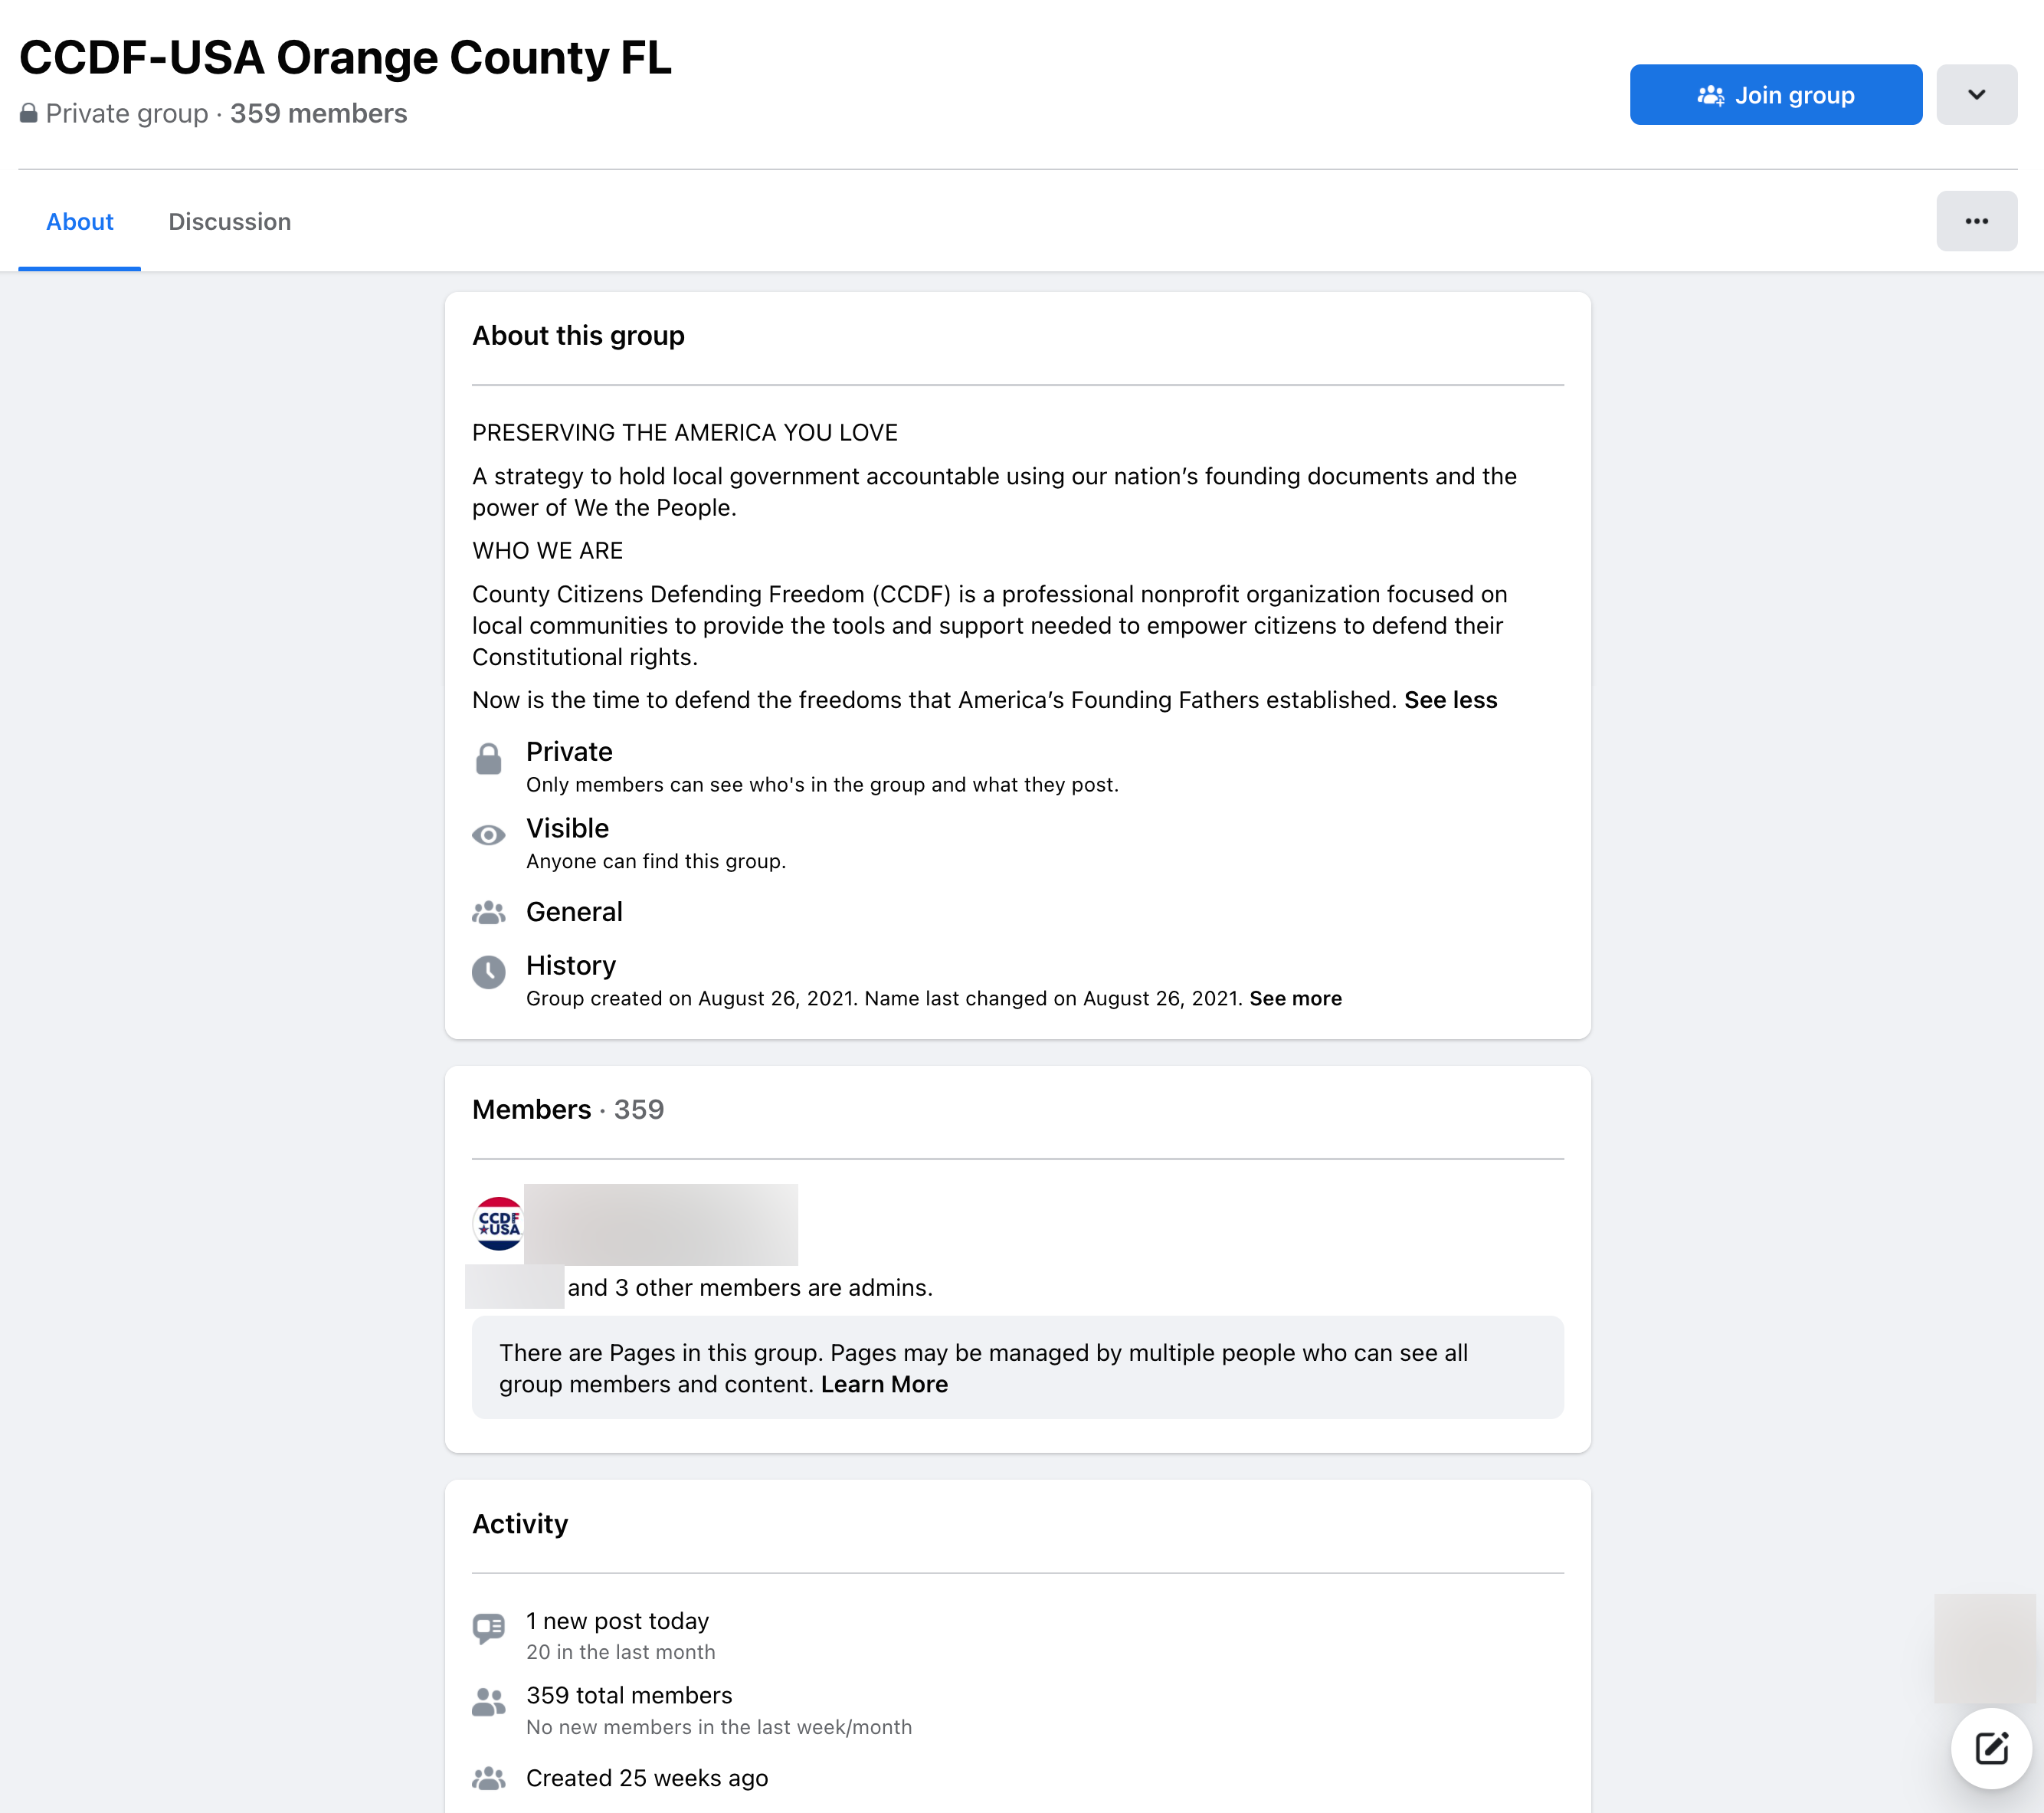Switch to the Discussion tab
This screenshot has height=1813, width=2044.
tap(229, 221)
